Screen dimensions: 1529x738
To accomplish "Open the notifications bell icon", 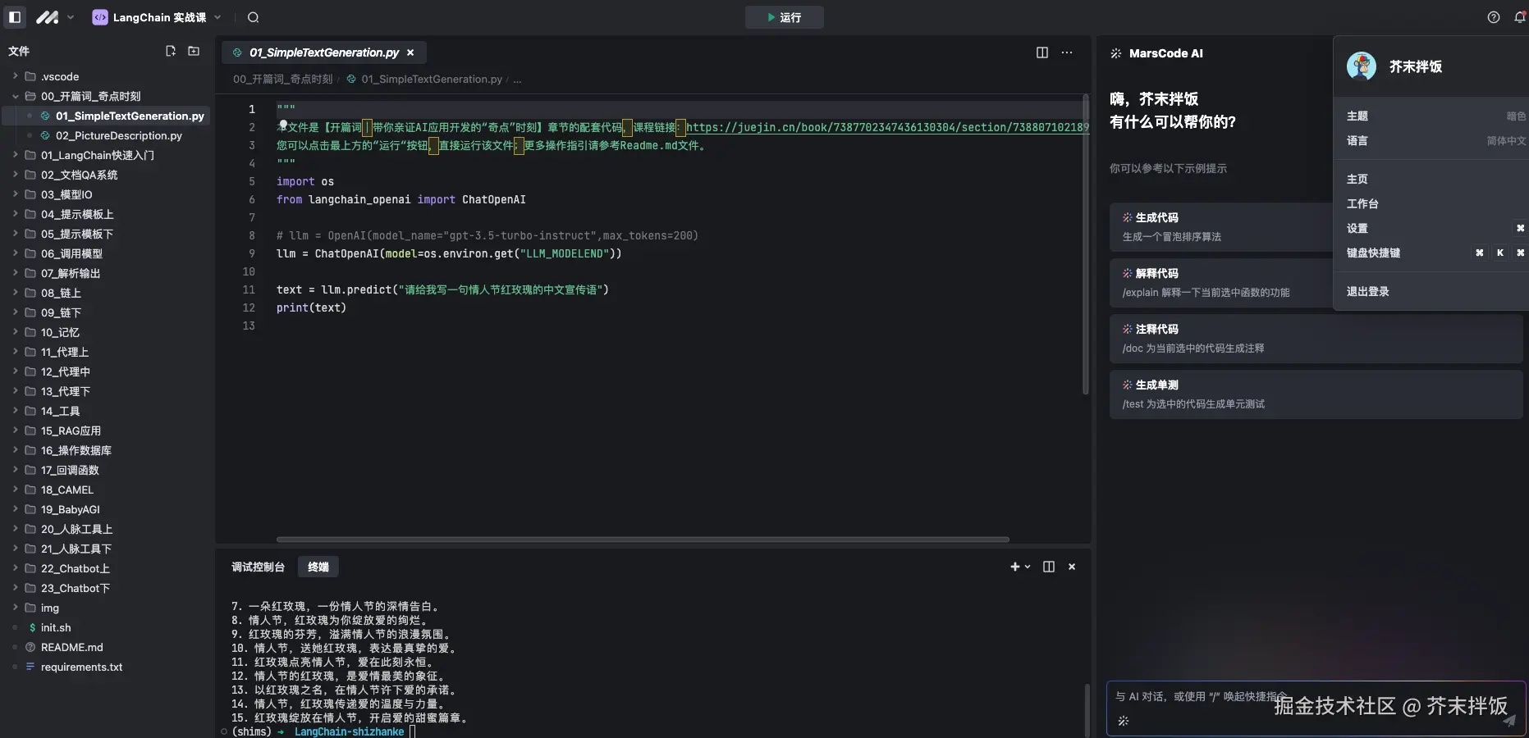I will [x=1519, y=17].
